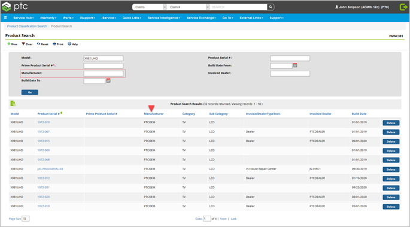Viewport: 410px width, 227px height.
Task: Expand the Service Hub menu
Action: tap(23, 18)
